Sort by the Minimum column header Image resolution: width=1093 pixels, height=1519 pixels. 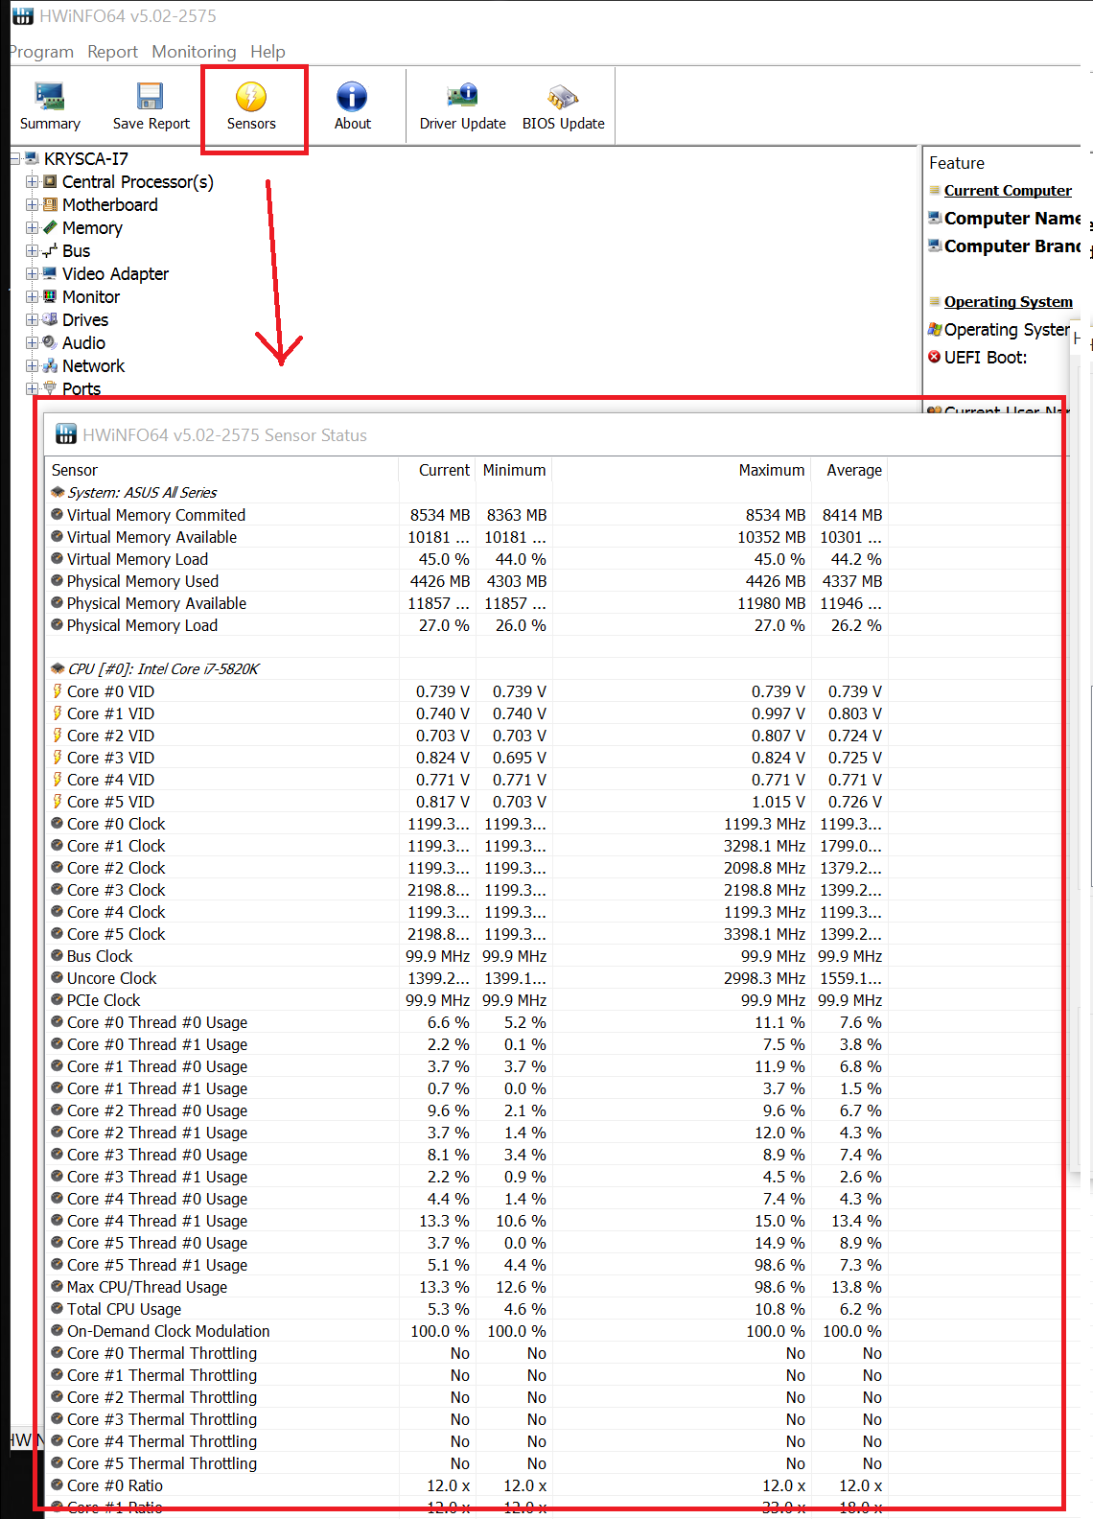pos(514,470)
